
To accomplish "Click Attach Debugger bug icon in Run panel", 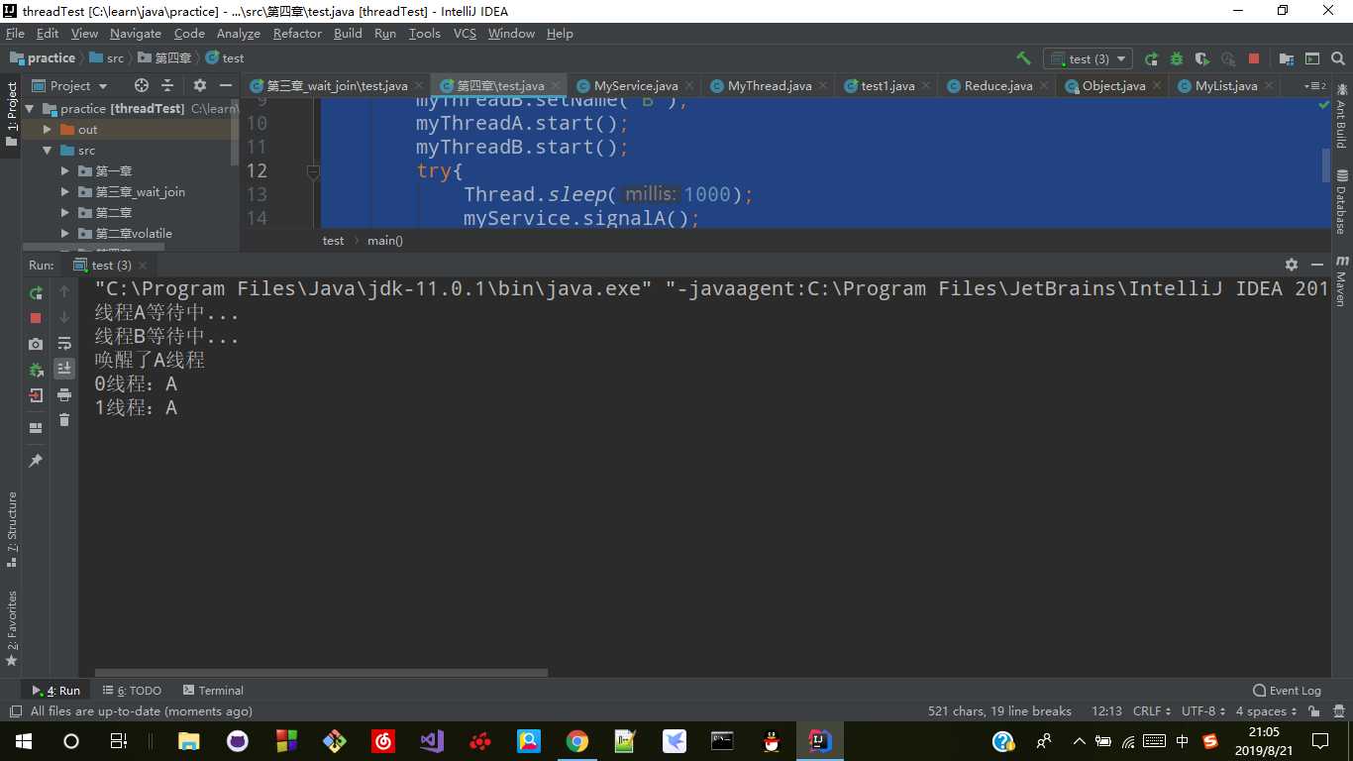I will tap(36, 370).
